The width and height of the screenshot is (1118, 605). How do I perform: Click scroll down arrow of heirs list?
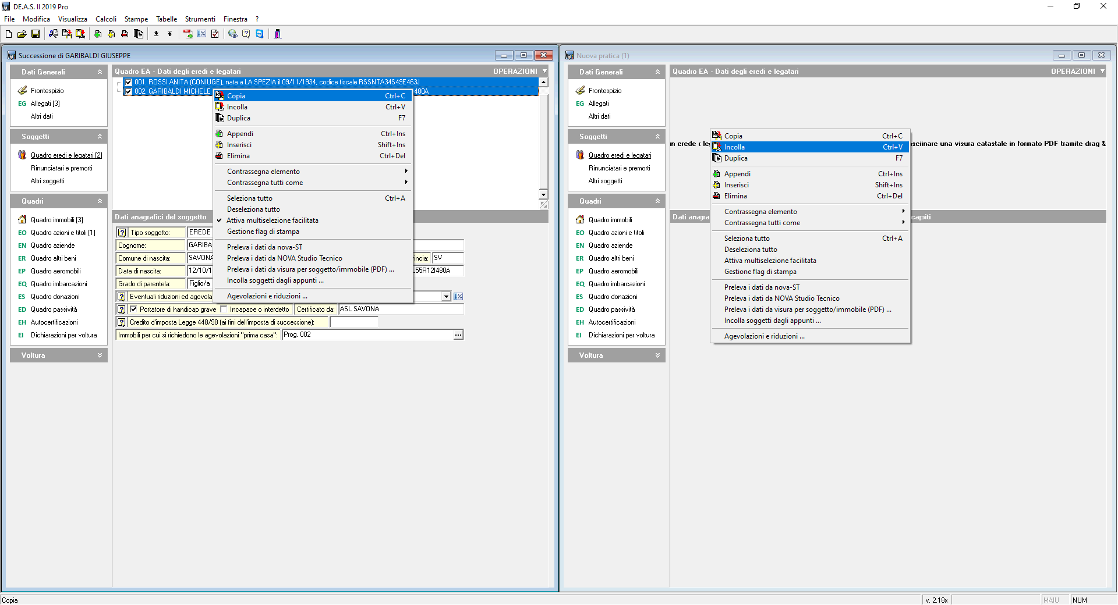543,194
